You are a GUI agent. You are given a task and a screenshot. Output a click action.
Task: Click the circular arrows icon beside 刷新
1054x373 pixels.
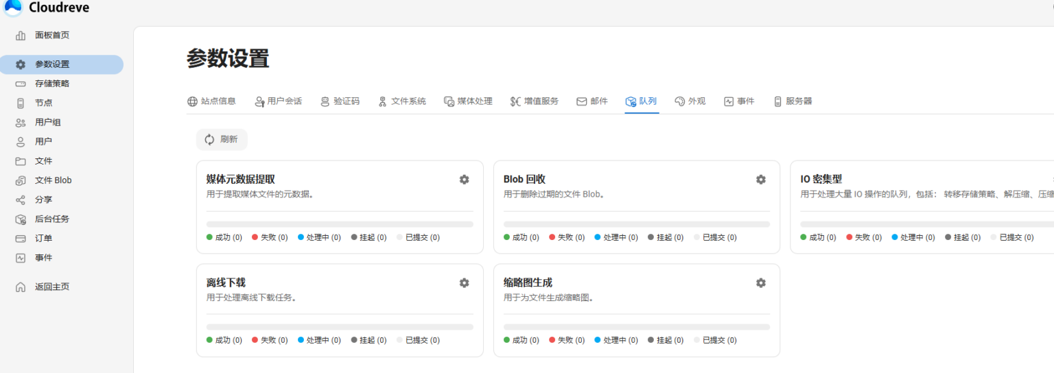point(210,140)
